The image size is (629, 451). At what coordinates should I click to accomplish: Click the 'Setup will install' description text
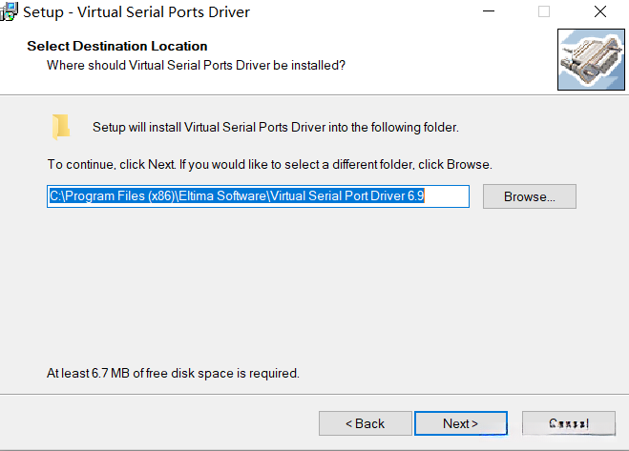[276, 127]
